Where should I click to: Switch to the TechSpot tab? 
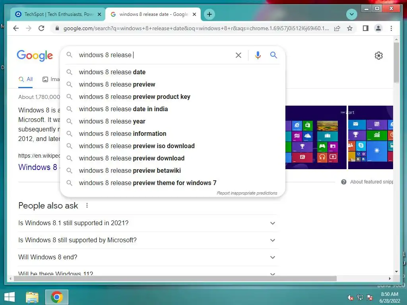(x=58, y=14)
